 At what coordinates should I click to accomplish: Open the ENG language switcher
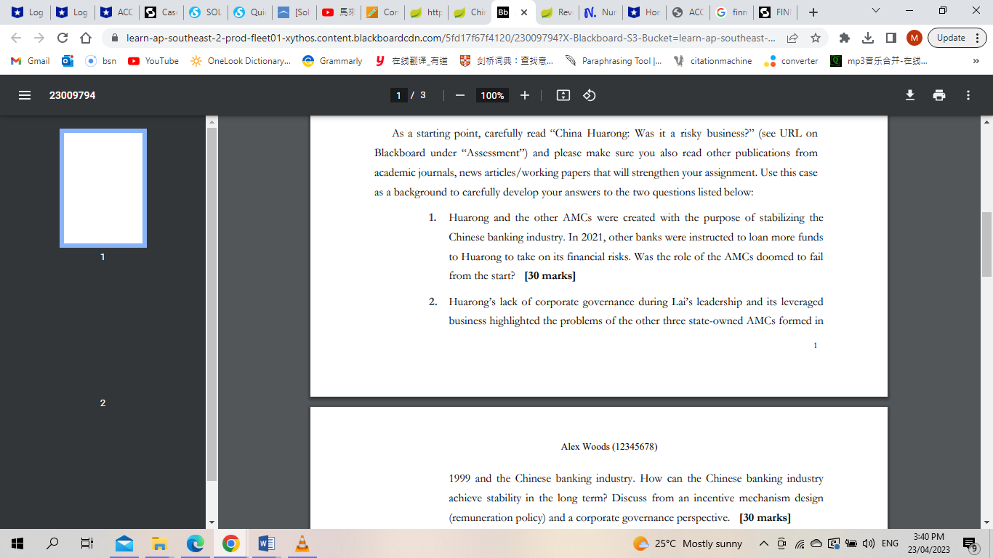pos(890,543)
